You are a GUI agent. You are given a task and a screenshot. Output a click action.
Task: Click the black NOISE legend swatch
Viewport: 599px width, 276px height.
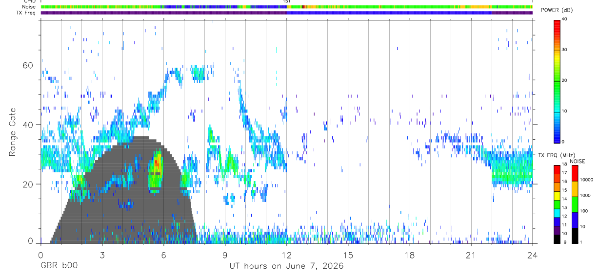coord(575,235)
